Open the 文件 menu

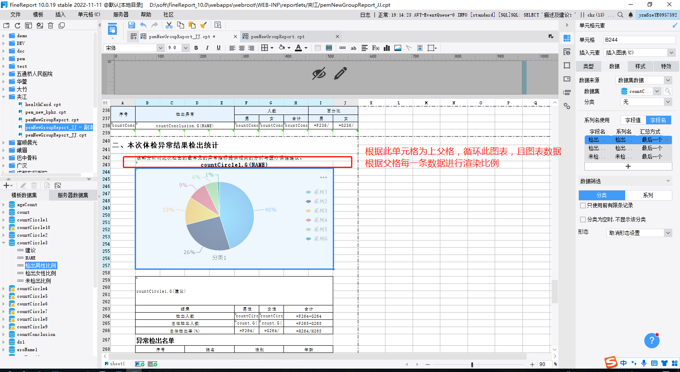[16, 14]
